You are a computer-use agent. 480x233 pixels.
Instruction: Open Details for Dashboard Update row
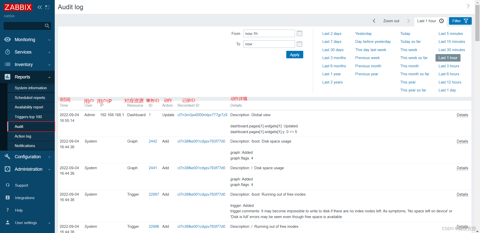point(462,115)
